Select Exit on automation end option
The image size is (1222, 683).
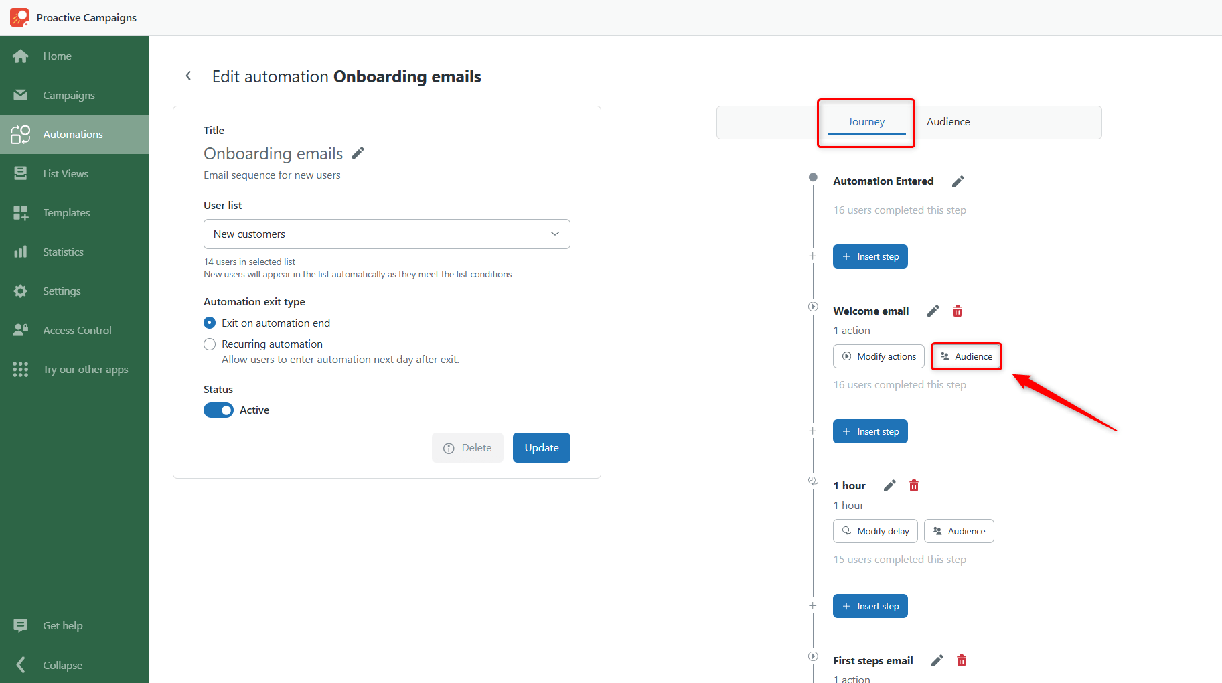(210, 323)
